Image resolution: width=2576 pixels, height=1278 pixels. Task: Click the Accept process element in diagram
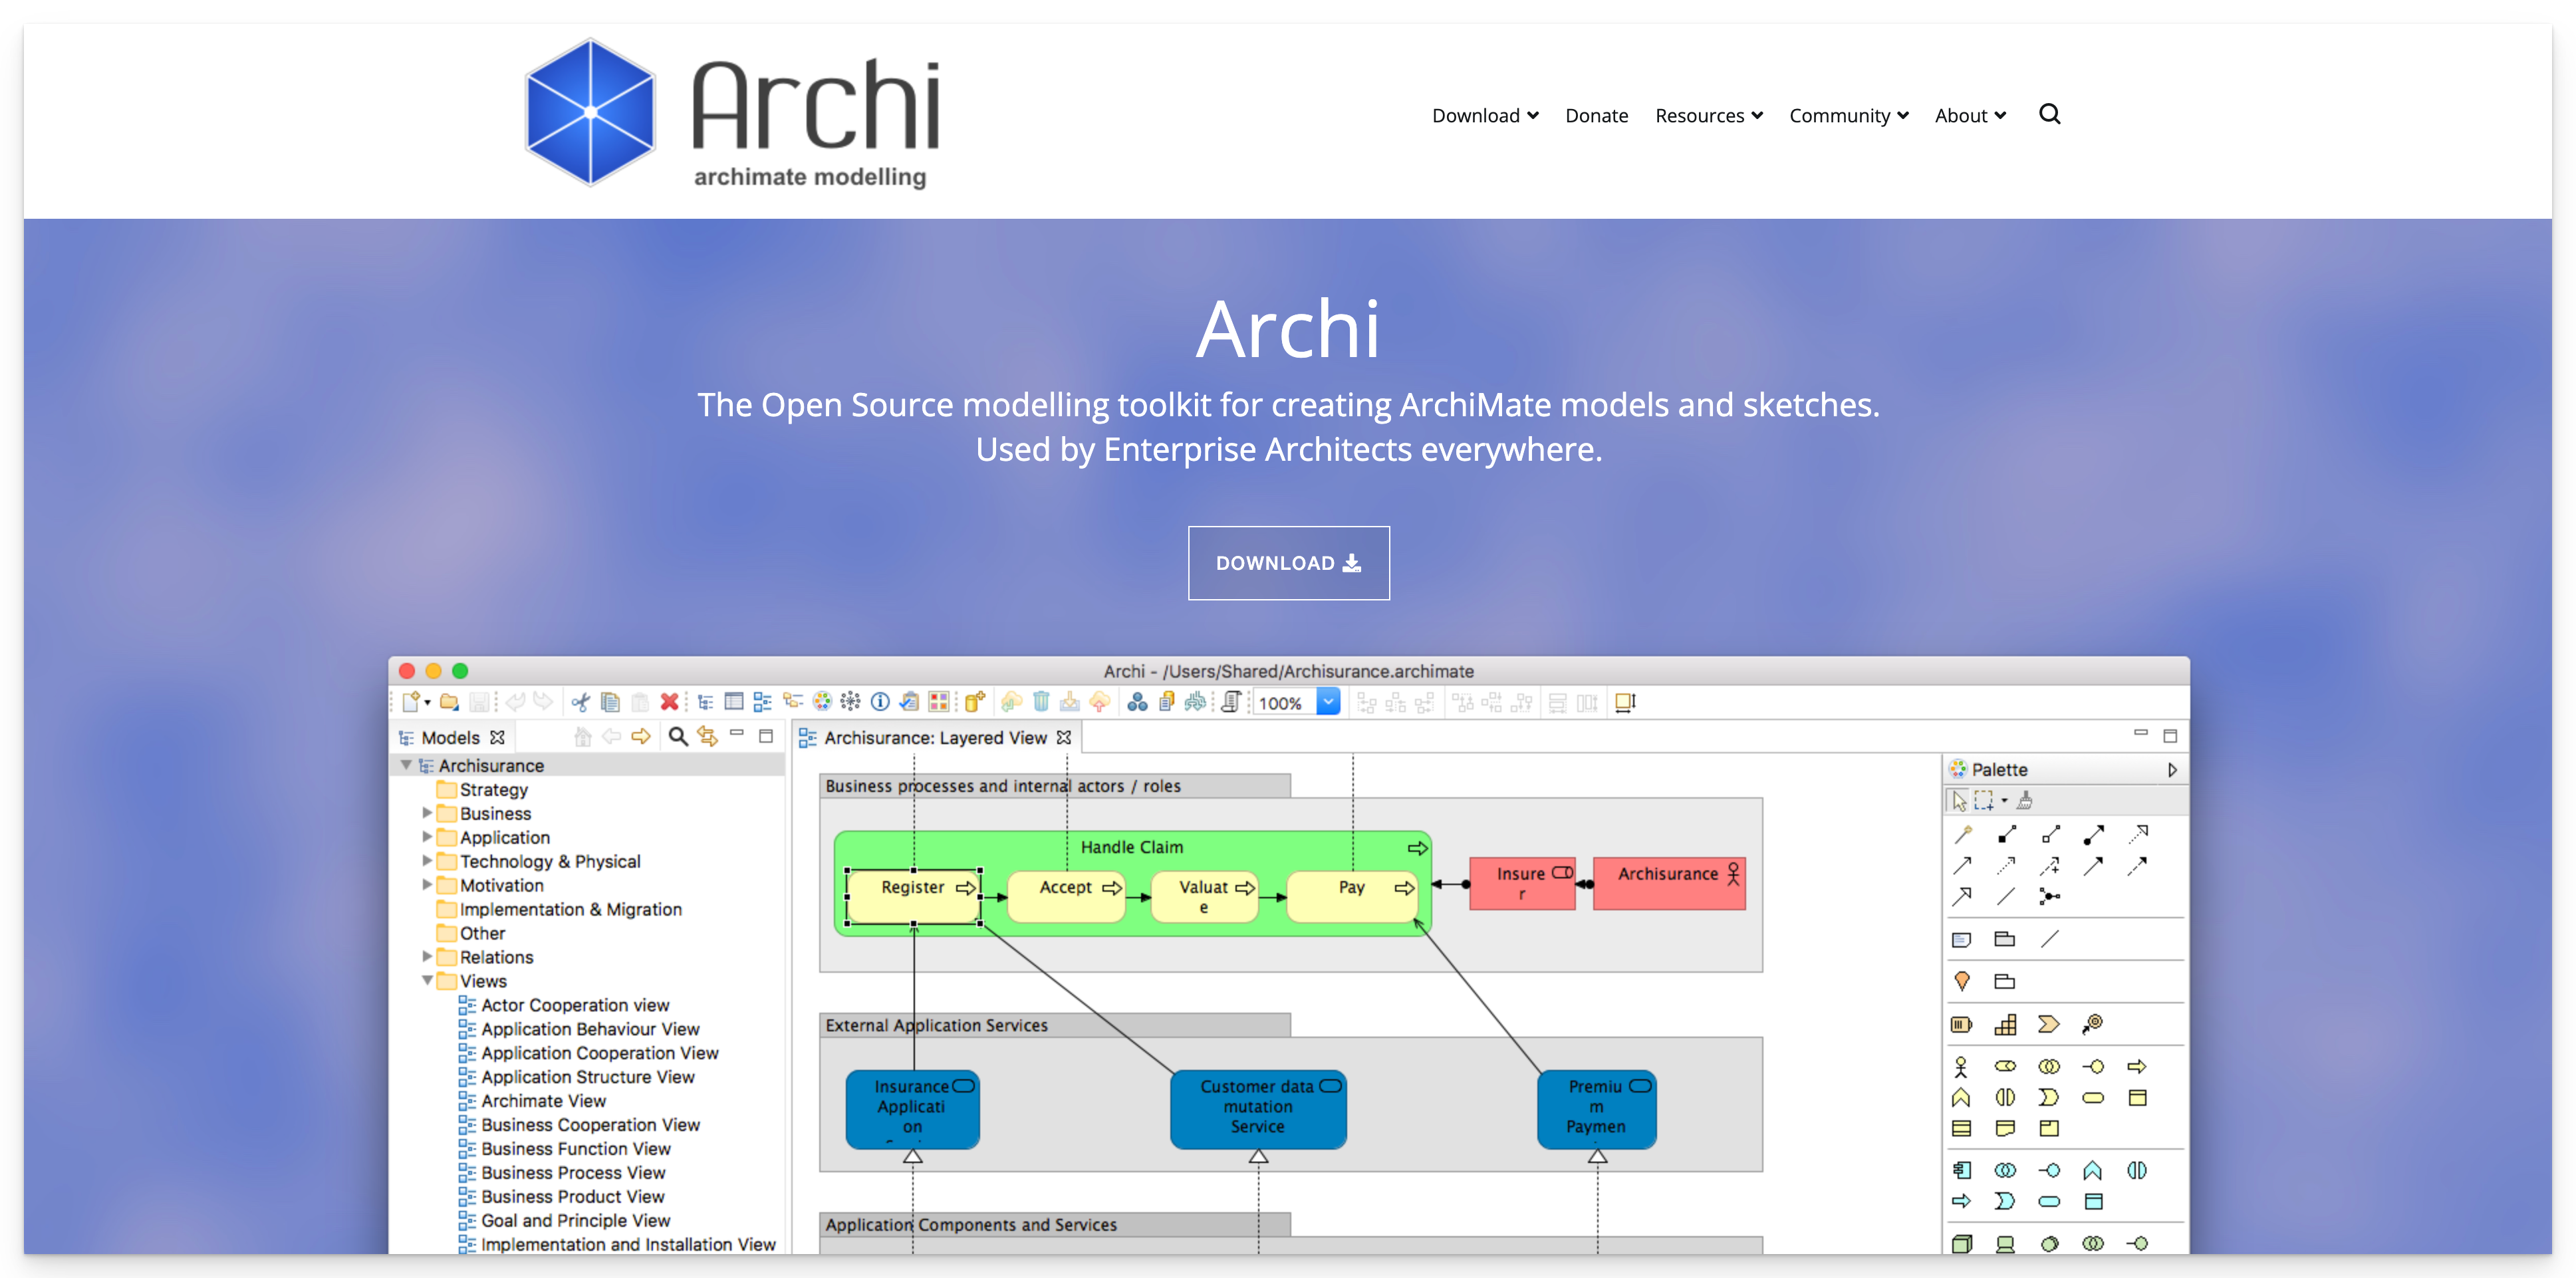1066,896
